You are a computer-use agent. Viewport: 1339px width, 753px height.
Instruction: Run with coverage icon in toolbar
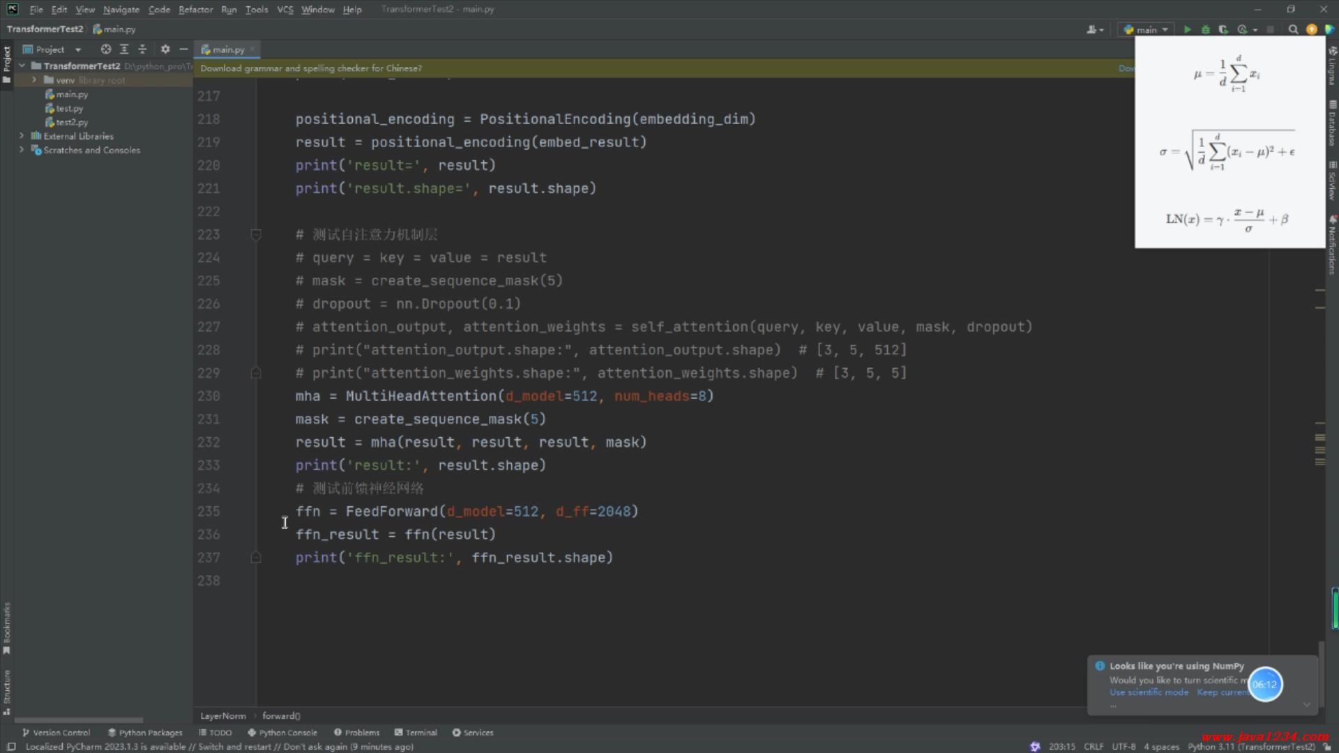tap(1223, 29)
